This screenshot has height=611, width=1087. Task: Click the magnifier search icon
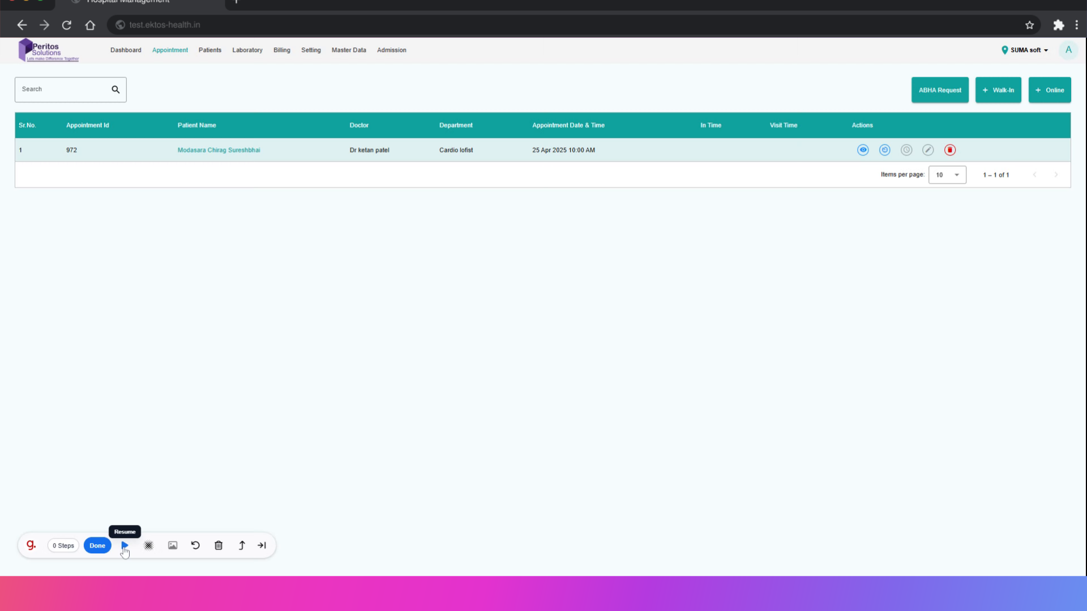pyautogui.click(x=115, y=89)
